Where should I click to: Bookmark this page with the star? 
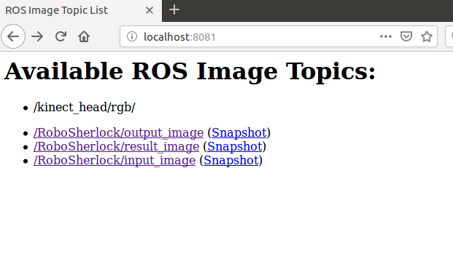[x=427, y=36]
